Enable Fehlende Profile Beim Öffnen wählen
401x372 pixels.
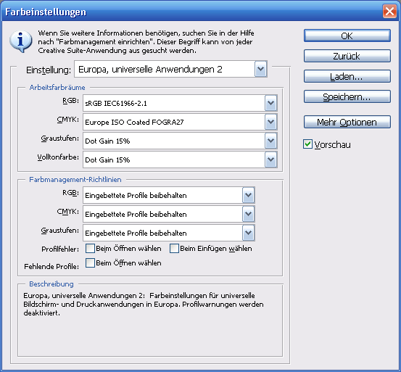point(90,263)
